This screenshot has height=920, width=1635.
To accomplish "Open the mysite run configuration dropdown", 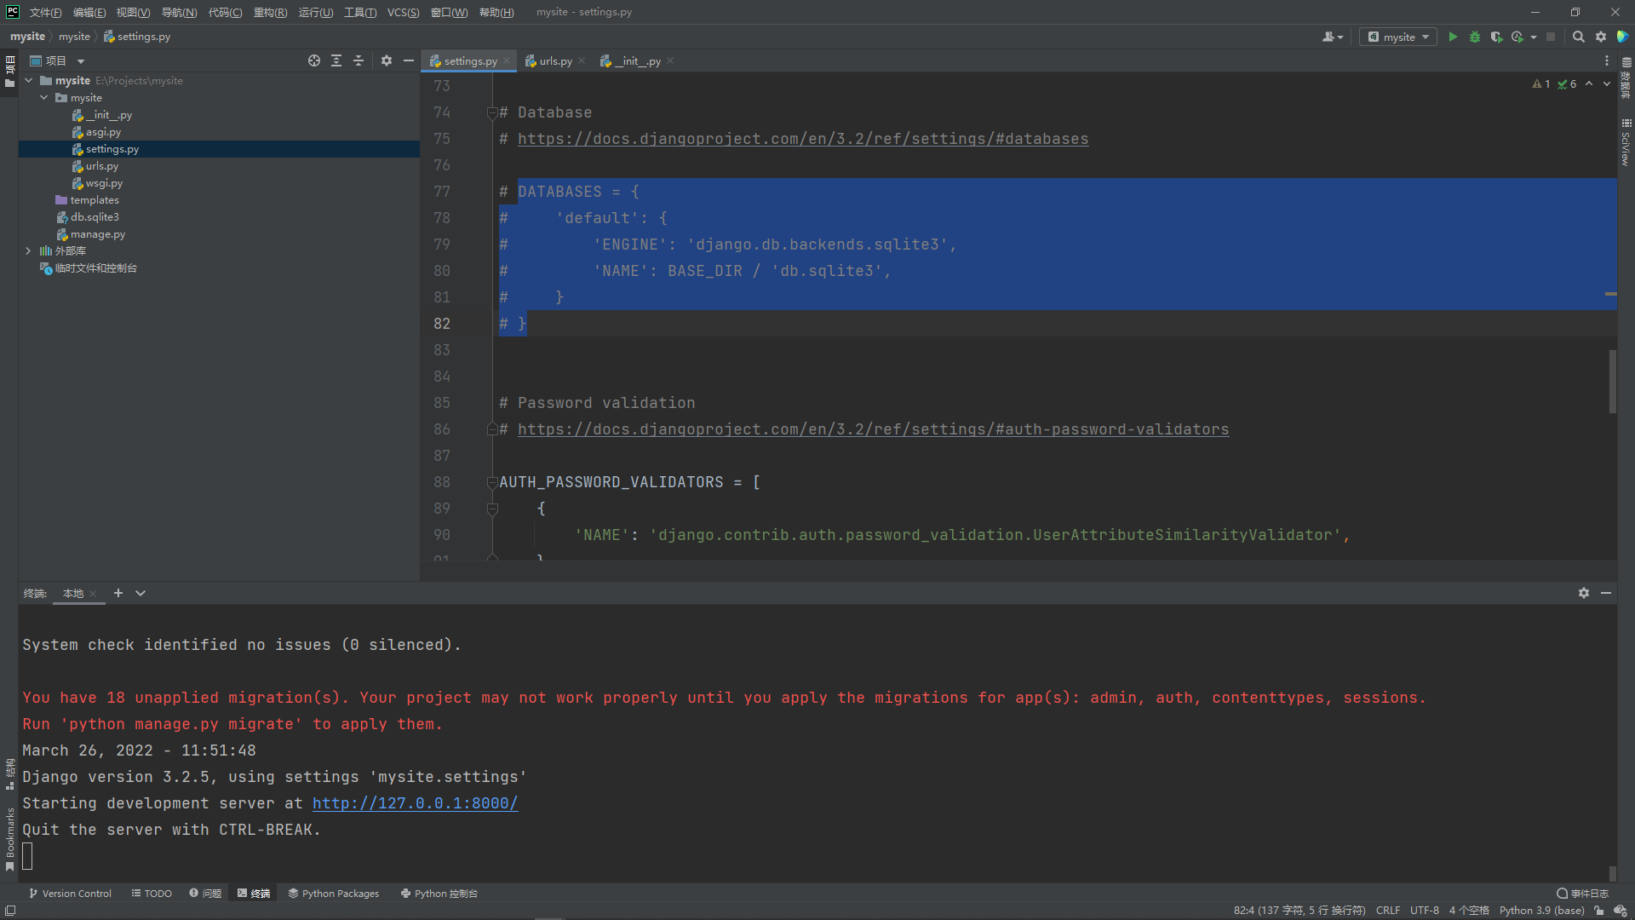I will [1398, 37].
